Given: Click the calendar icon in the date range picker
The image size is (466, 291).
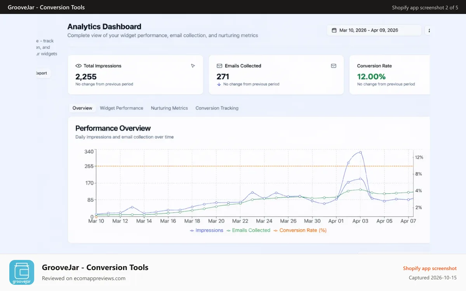Looking at the screenshot, I should pos(334,30).
